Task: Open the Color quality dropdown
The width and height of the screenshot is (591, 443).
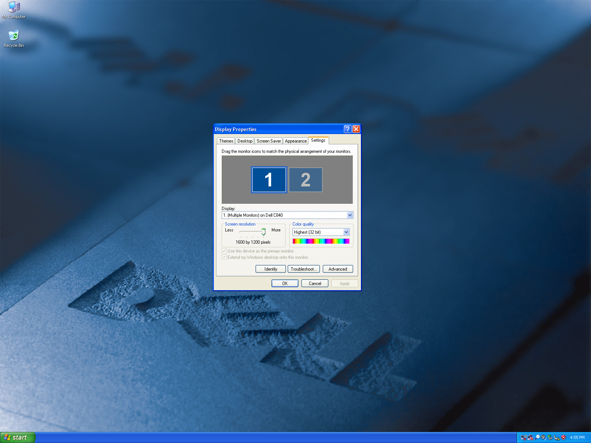Action: [321, 232]
